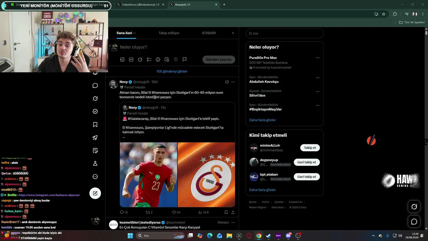The width and height of the screenshot is (428, 241).
Task: Follow minimALLvlr with Takip et
Action: coord(310,148)
